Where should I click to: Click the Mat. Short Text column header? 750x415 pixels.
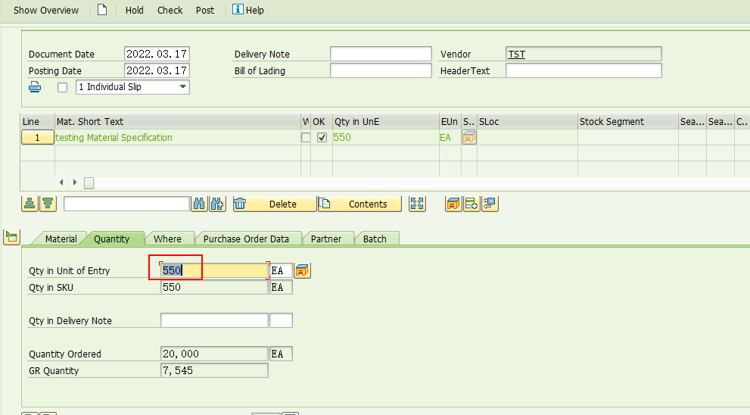177,122
